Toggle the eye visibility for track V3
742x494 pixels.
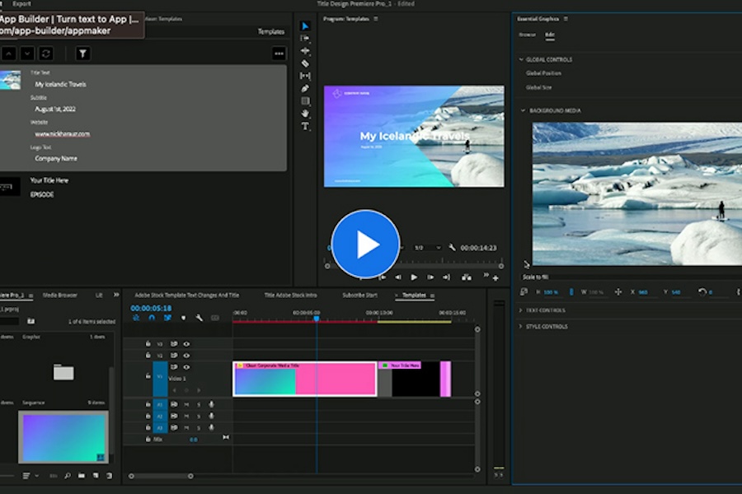coord(186,344)
